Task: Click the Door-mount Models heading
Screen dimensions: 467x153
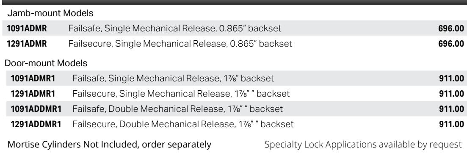Action: 46,63
